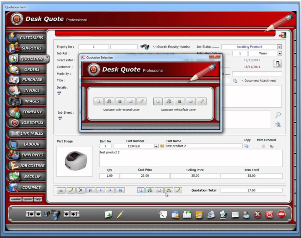Image resolution: width=301 pixels, height=238 pixels.
Task: Click bottom bar add new record plus
Action: [108, 215]
